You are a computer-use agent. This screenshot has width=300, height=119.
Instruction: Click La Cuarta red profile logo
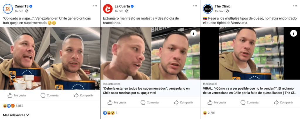108,9
